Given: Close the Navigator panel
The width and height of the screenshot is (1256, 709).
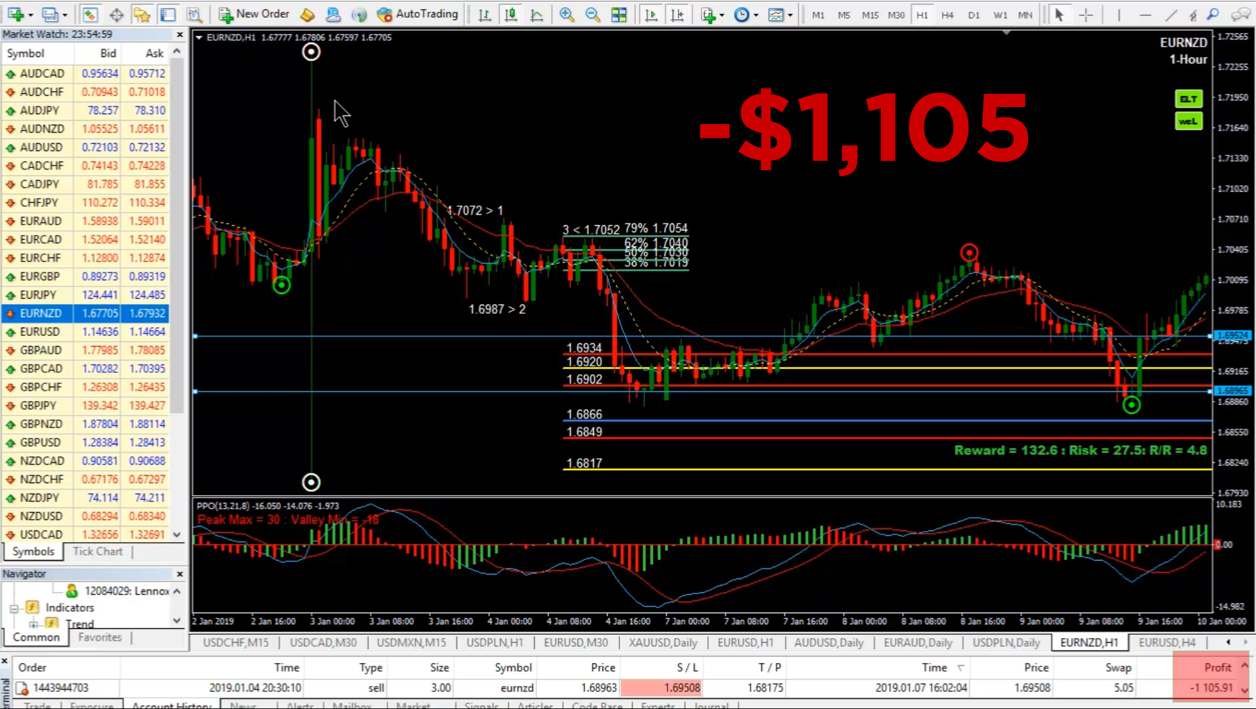Looking at the screenshot, I should pos(180,574).
